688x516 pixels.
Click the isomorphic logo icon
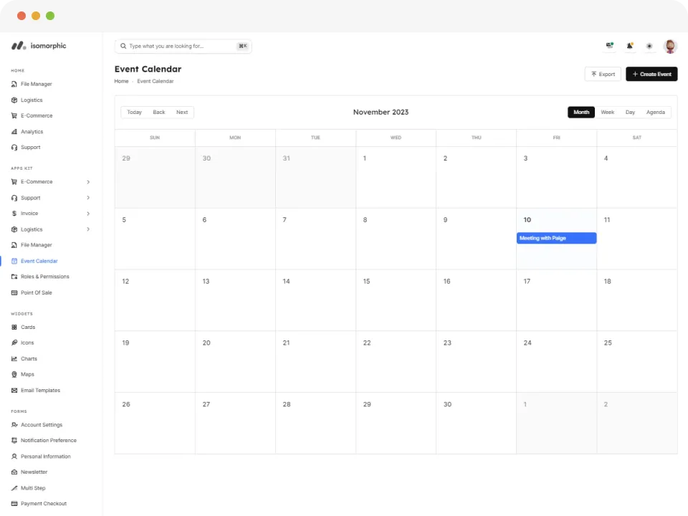[19, 46]
